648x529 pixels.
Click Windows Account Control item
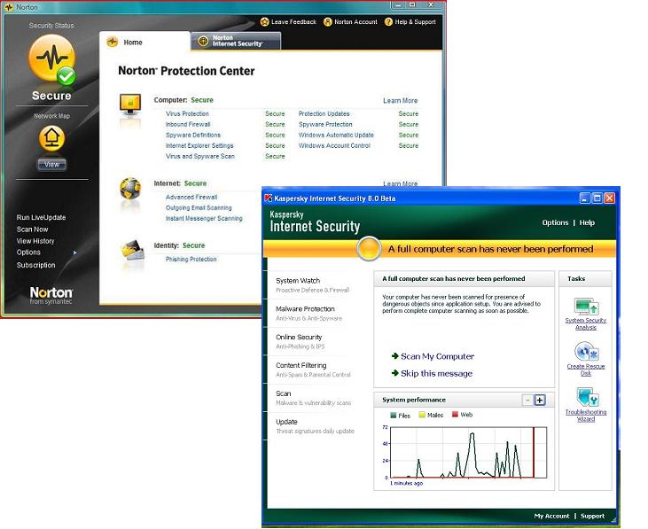tap(334, 146)
